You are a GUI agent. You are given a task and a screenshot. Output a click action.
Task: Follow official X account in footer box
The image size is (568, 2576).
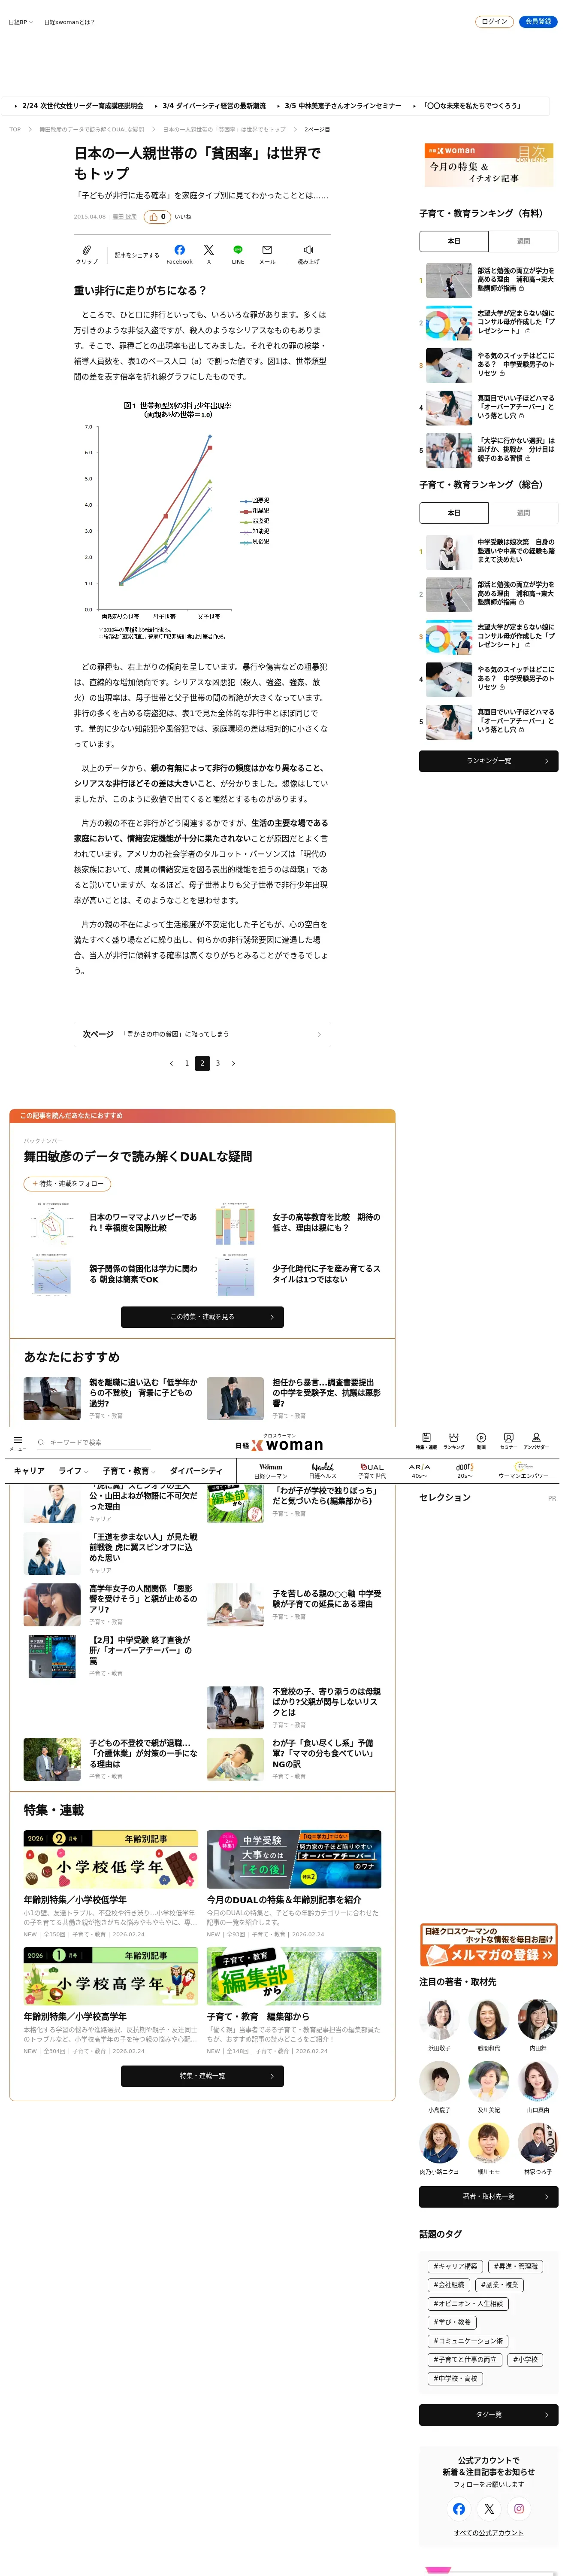(x=489, y=2509)
